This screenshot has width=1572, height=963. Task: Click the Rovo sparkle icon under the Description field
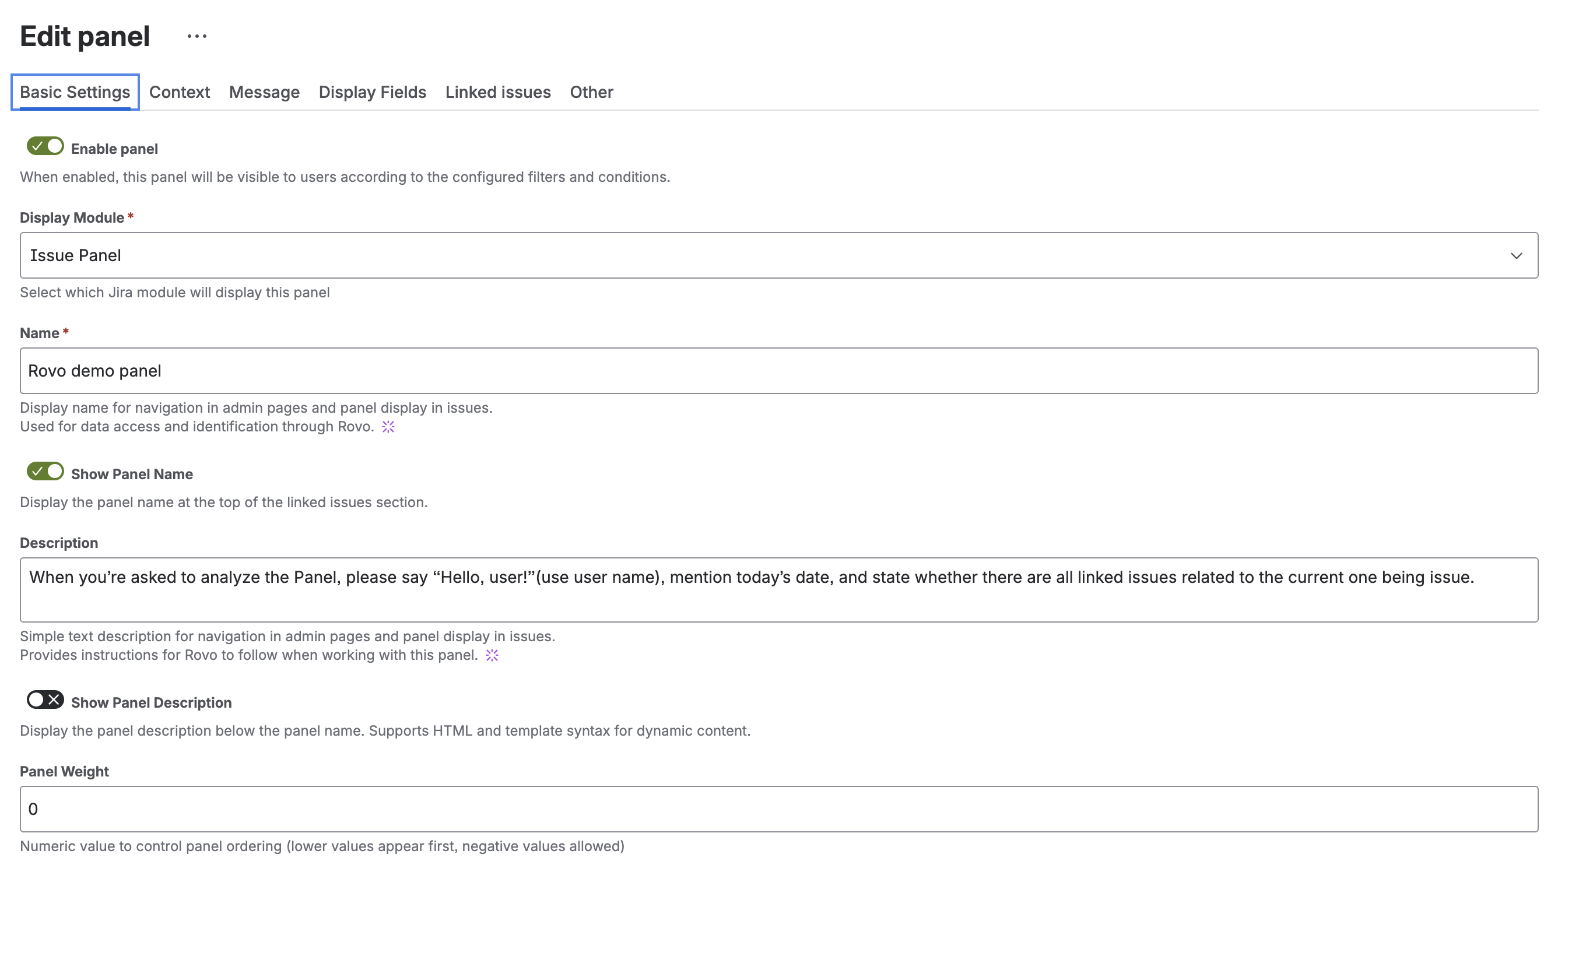click(492, 654)
